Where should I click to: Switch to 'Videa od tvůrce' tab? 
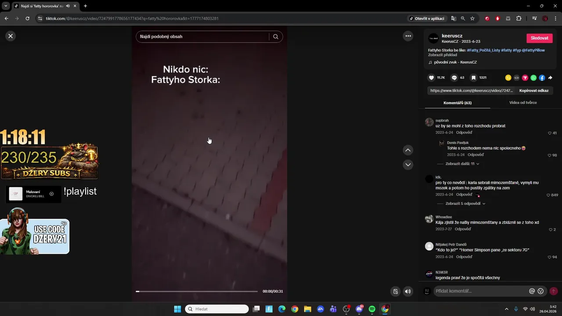(523, 103)
